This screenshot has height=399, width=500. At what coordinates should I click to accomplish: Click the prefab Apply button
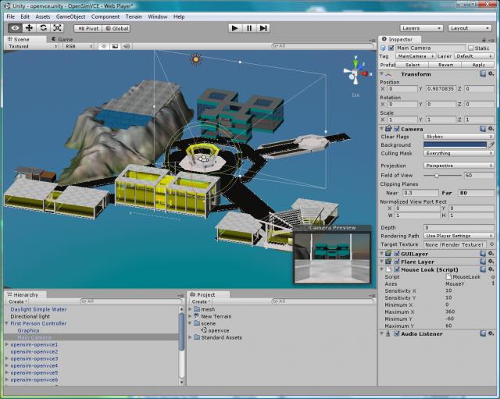point(478,65)
